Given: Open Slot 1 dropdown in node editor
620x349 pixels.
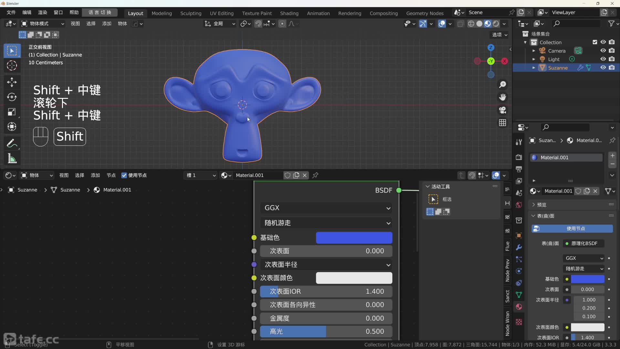Looking at the screenshot, I should point(201,175).
